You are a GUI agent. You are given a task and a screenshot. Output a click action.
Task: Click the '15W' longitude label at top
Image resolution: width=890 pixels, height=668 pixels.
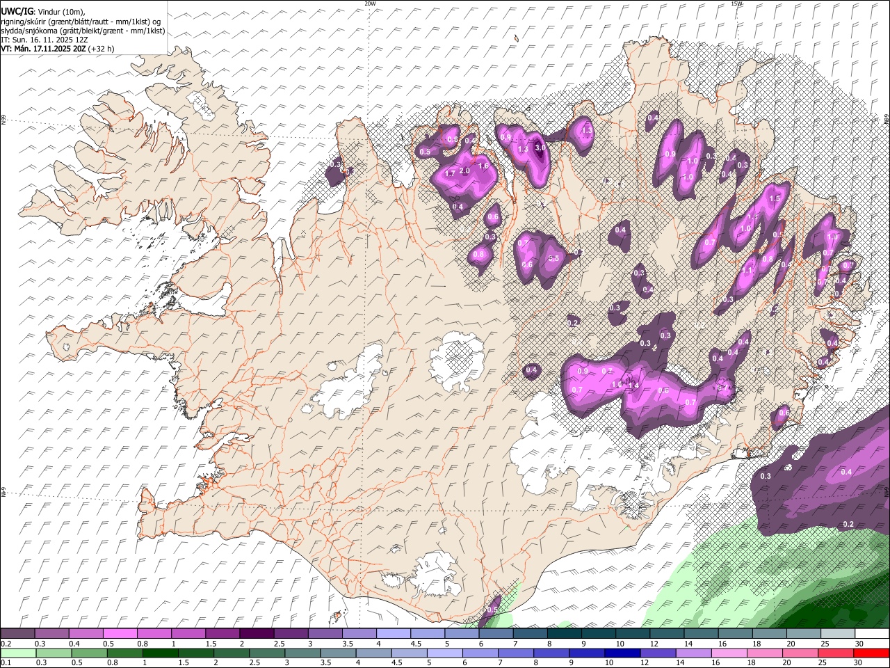tap(736, 3)
